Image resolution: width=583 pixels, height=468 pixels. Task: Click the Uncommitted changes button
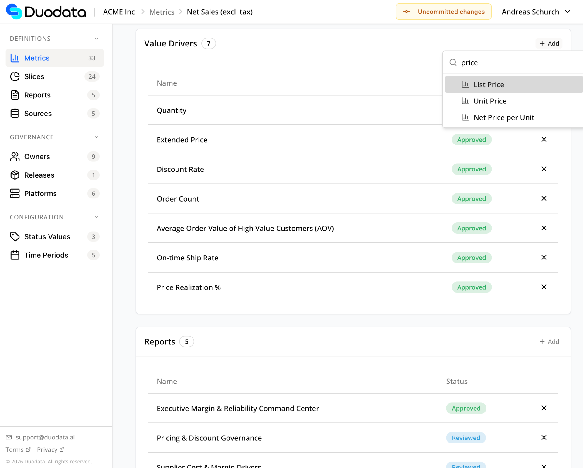(x=443, y=12)
